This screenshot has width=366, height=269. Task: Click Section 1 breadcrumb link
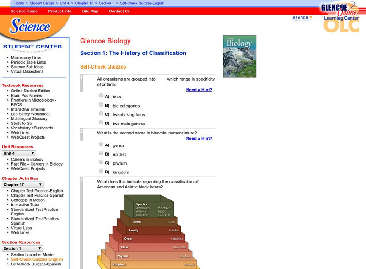107,3
